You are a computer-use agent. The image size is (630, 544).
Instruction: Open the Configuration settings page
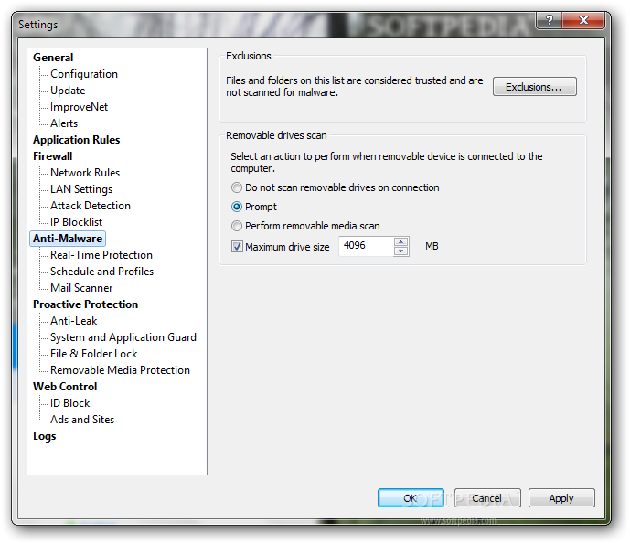(84, 74)
